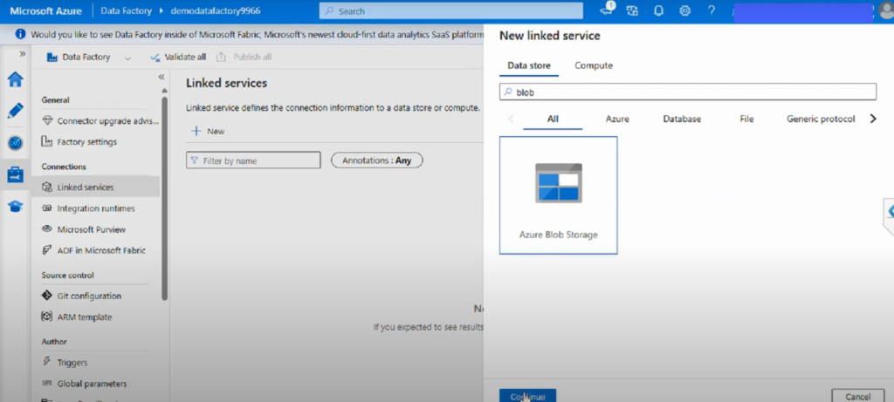894x402 pixels.
Task: Open the Copilot feedback icon with badge
Action: point(608,10)
